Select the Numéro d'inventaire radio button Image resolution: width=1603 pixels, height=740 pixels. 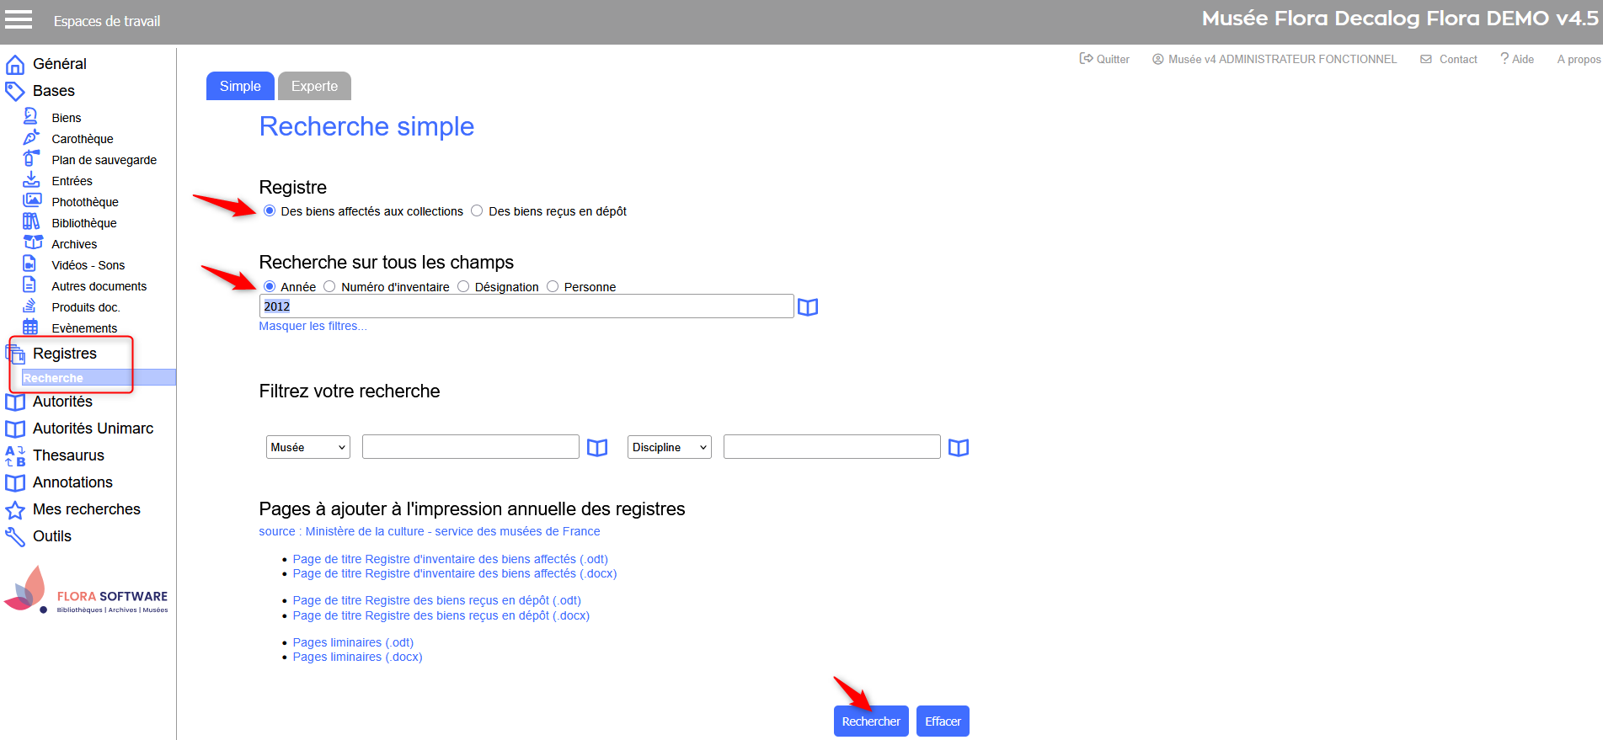[330, 287]
